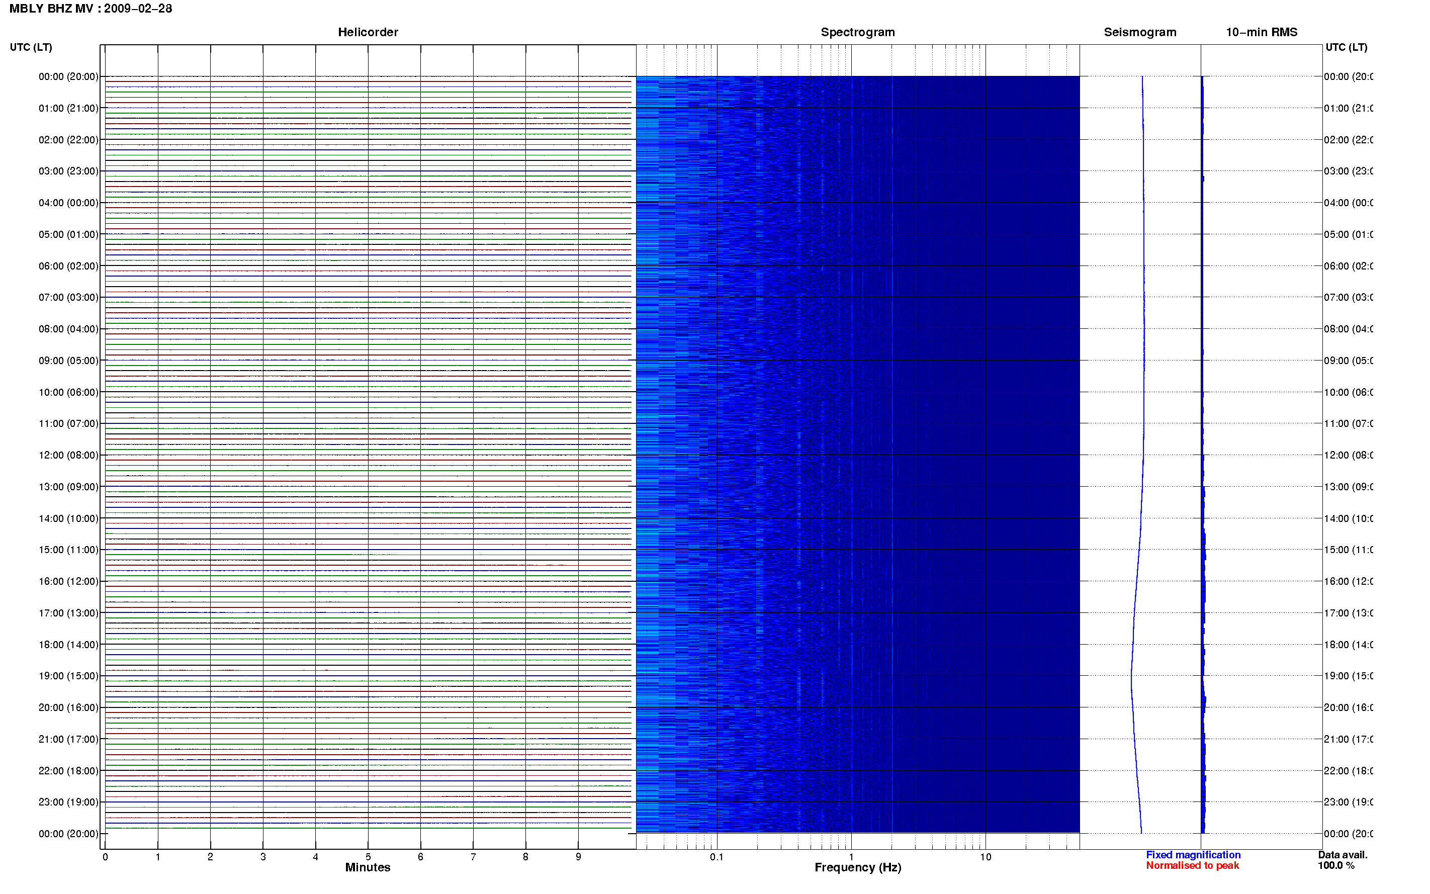Click the top left time label '00:00 (20:00)'
The height and width of the screenshot is (894, 1430).
click(68, 76)
